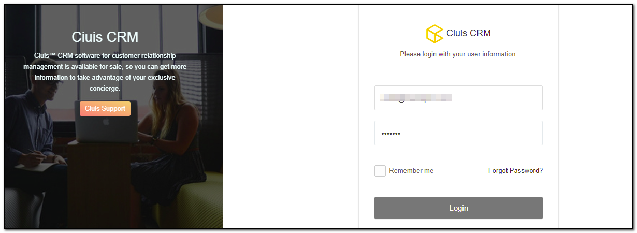Click the Ciuis CRM software description paragraph
The height and width of the screenshot is (233, 637).
pyautogui.click(x=105, y=72)
